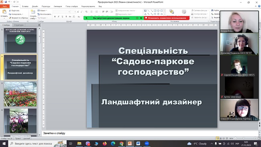This screenshot has width=261, height=147.
Task: Click the Create Slide (Создать слайд) icon
Action: [33, 12]
